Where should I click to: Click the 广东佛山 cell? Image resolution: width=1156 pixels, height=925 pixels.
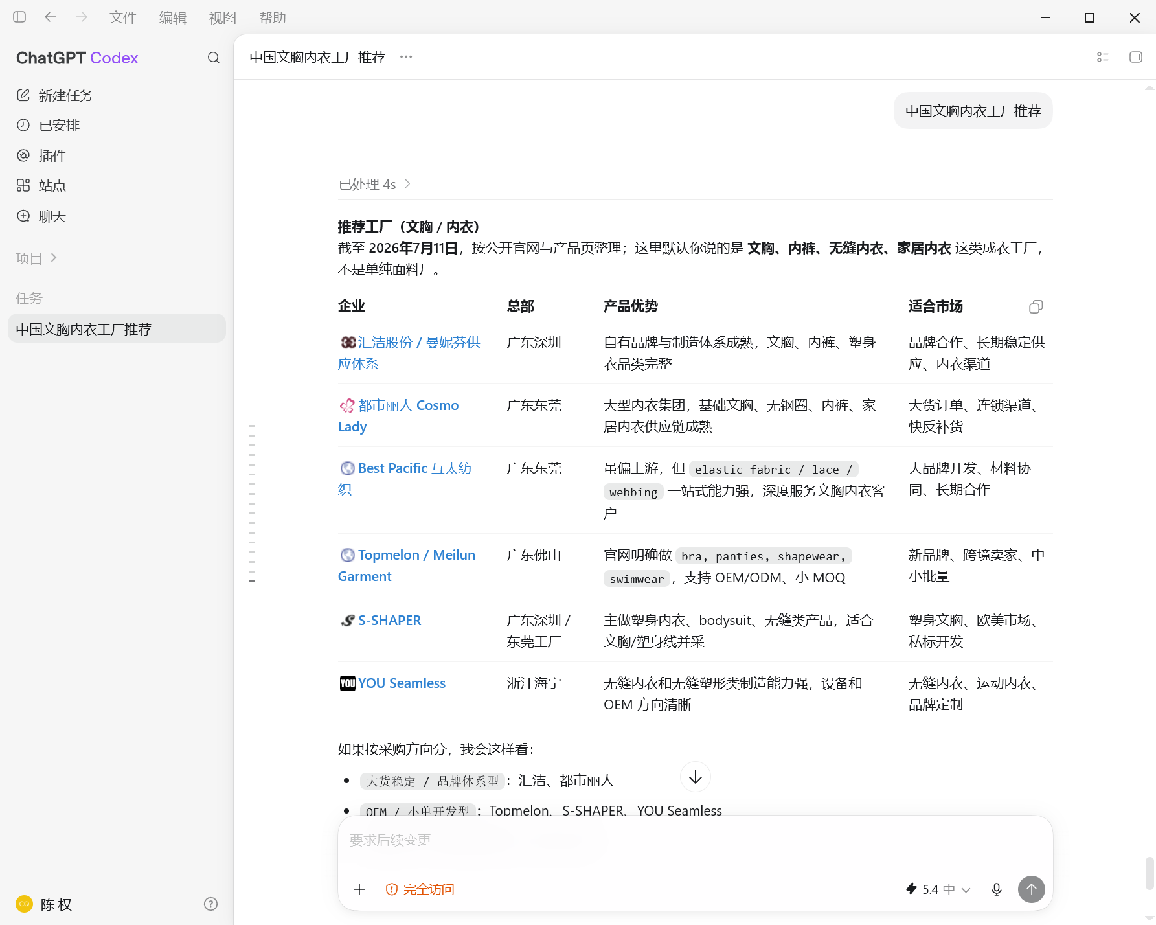click(x=534, y=555)
